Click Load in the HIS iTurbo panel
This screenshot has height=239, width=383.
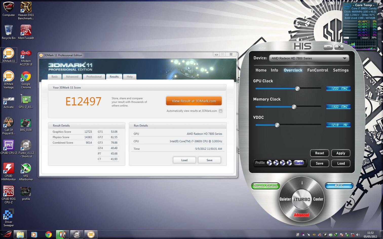point(341,163)
